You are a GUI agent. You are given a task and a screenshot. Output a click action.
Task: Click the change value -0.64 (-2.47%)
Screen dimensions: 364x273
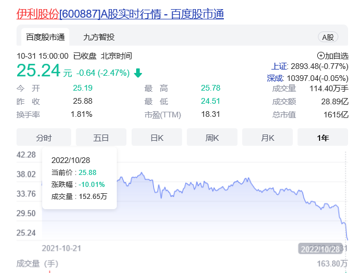pyautogui.click(x=103, y=73)
